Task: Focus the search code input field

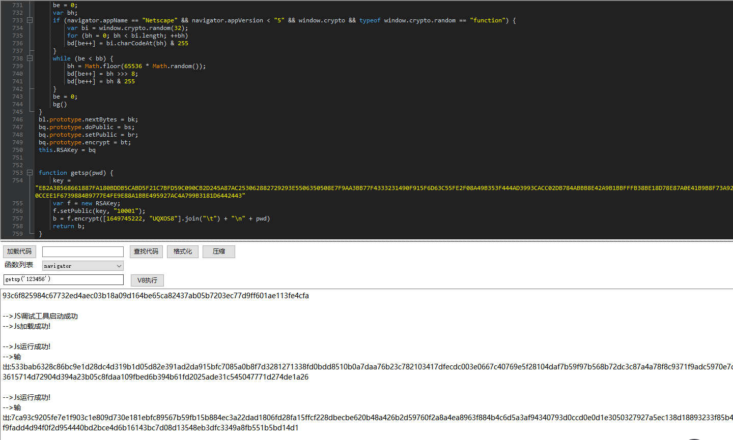Action: (83, 252)
